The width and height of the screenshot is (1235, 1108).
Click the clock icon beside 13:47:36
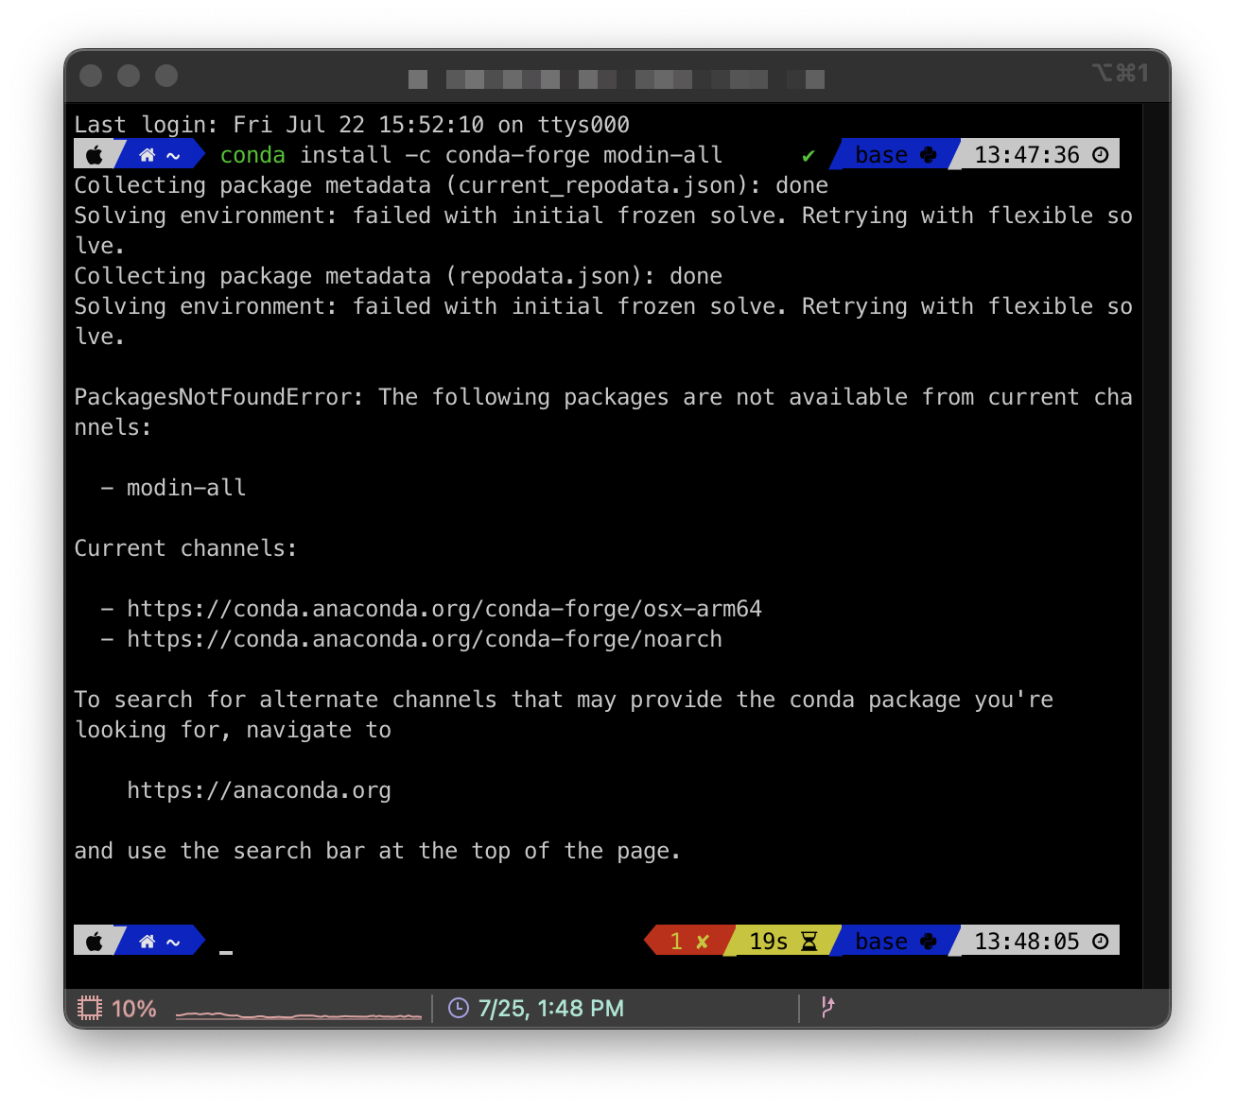click(1100, 154)
